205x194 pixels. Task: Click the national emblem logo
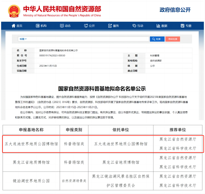pos(14,11)
